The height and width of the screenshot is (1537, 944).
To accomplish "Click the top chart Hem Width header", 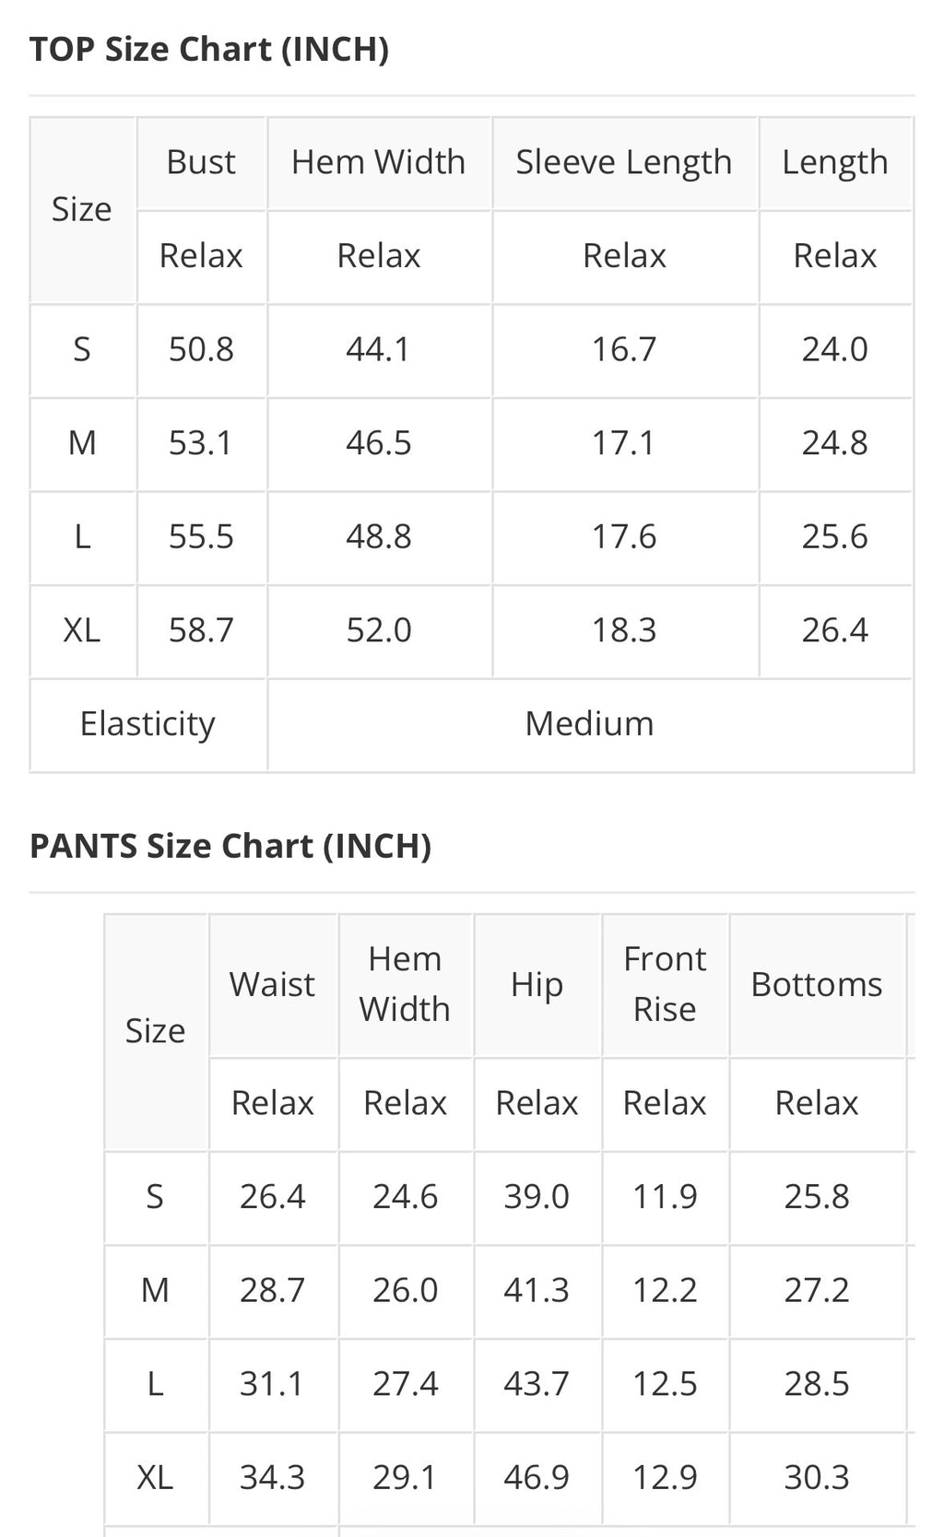I will tap(378, 162).
